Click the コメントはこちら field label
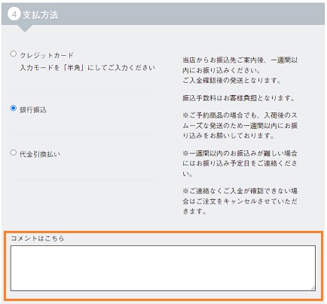Screen dimensions: 327x304 (x=38, y=238)
